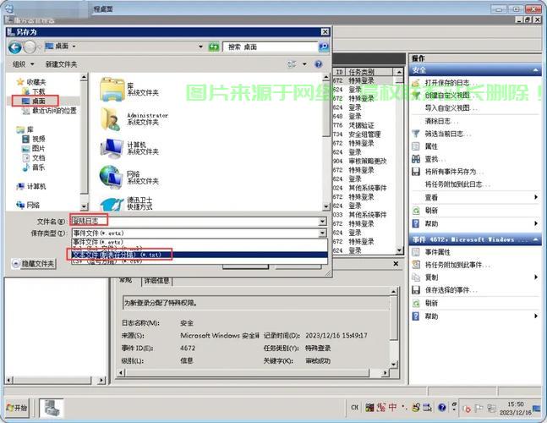The height and width of the screenshot is (423, 547).
Task: Click the search magnifier icon in the dialog
Action: (324, 47)
